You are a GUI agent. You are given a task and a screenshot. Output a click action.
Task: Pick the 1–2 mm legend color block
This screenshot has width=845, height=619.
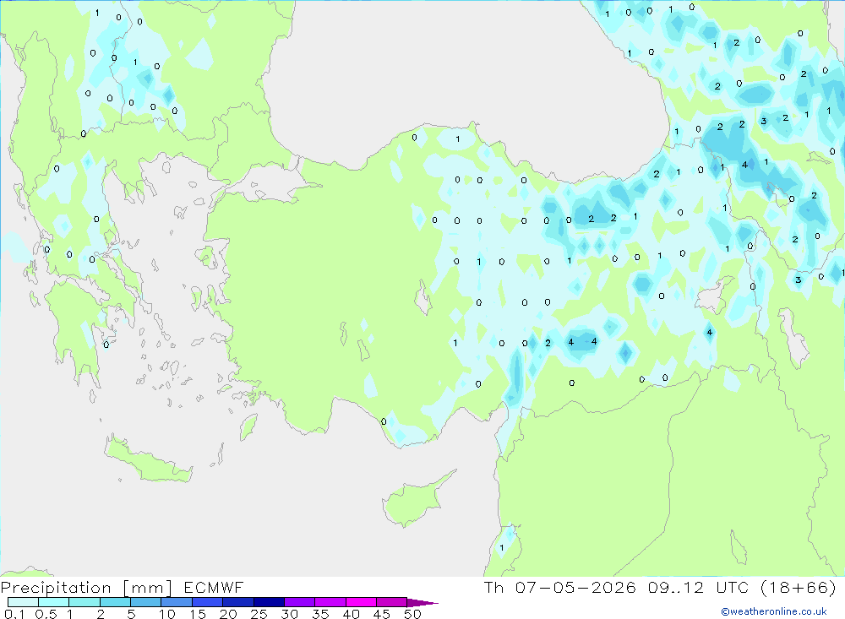(x=84, y=602)
